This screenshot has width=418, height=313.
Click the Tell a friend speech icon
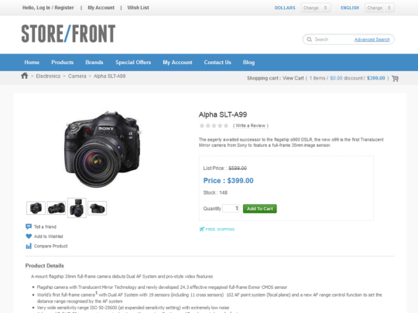(29, 226)
